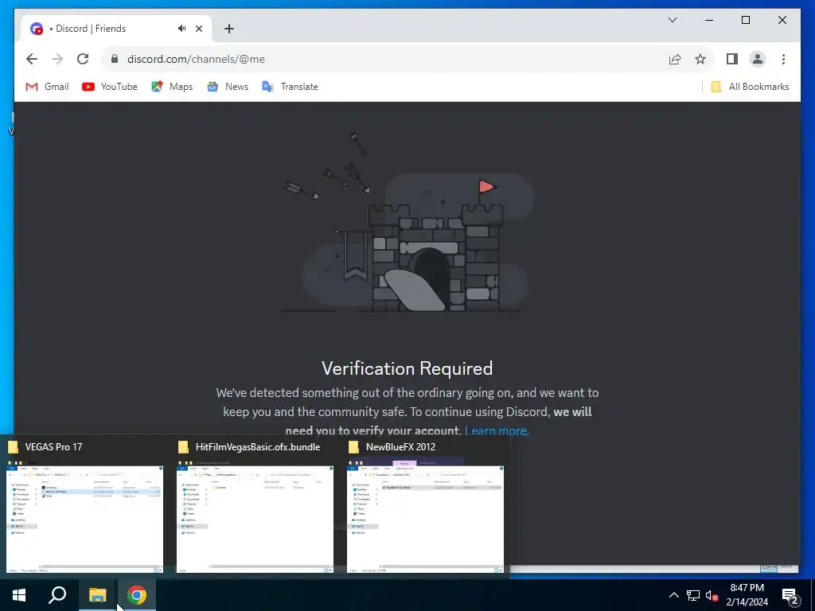The width and height of the screenshot is (815, 611).
Task: Reload the Discord page
Action: [x=83, y=59]
